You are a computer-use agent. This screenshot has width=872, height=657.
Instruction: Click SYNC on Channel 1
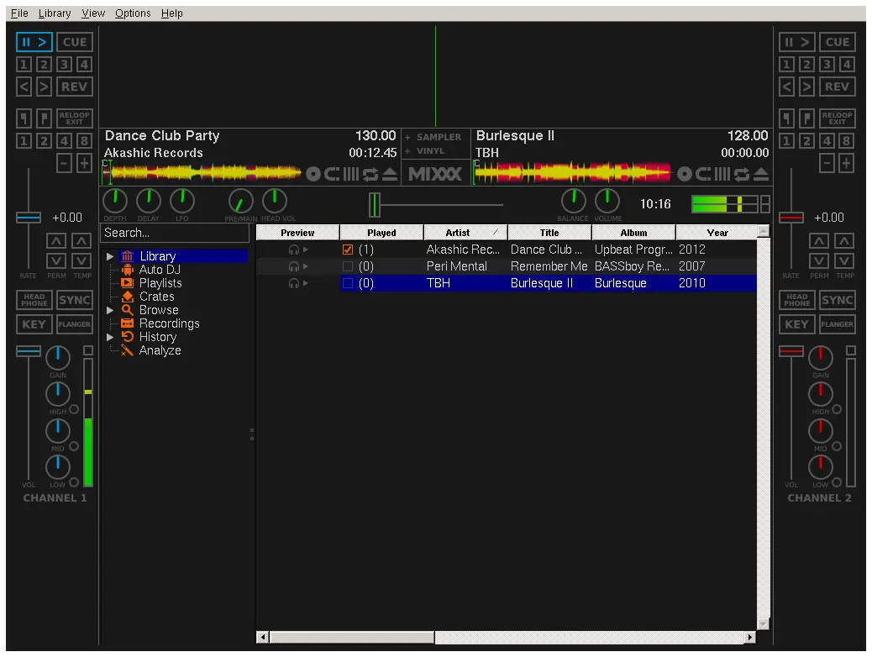point(75,300)
